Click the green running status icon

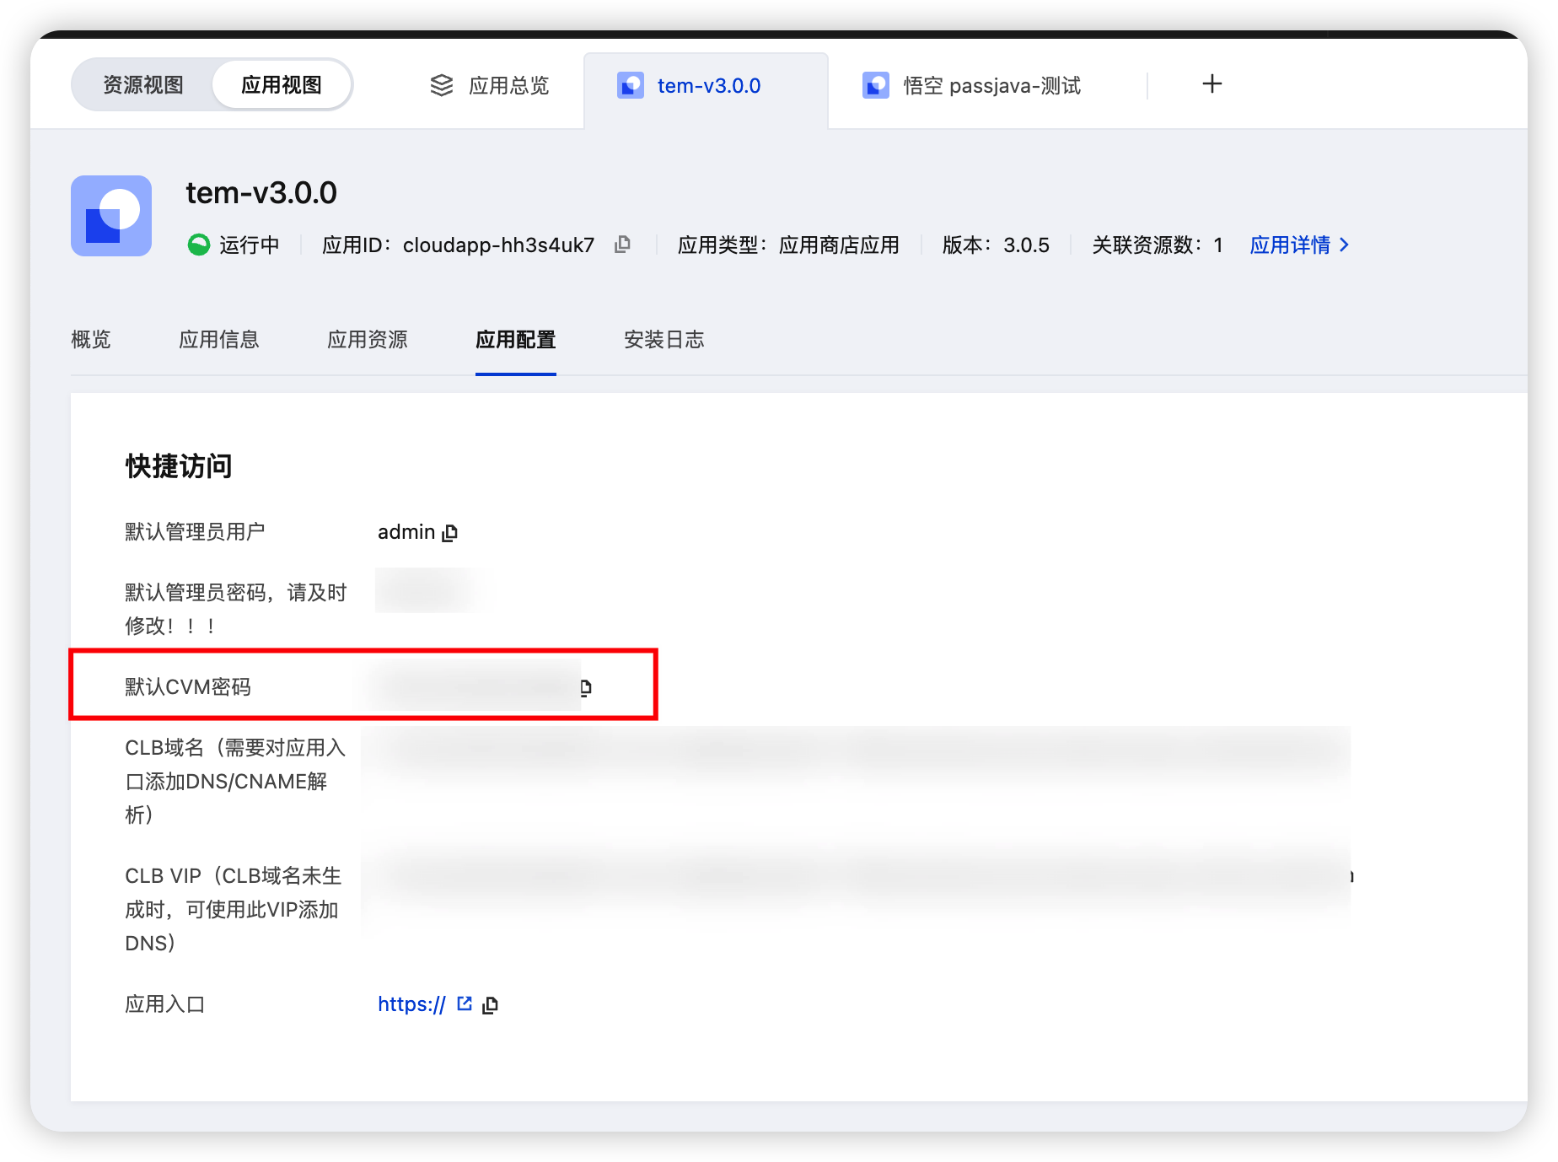(x=199, y=245)
